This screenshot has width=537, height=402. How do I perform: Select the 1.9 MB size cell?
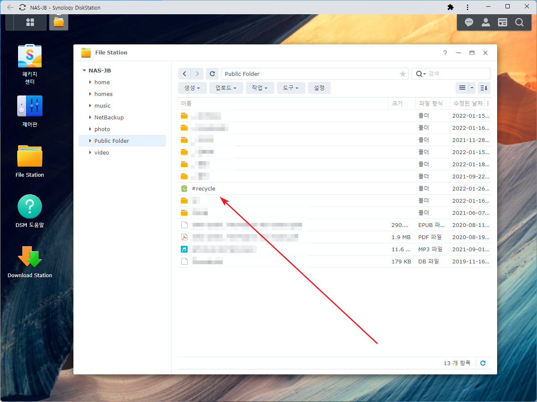pos(401,237)
